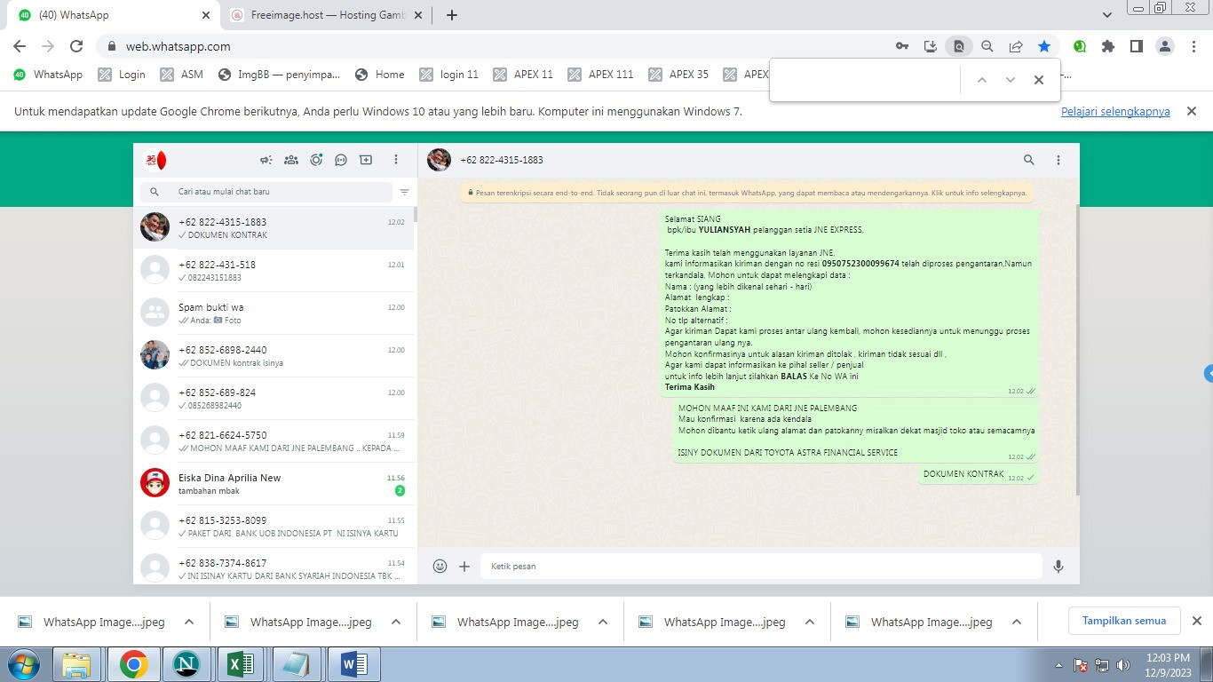Open chat +62 852-6898-2440
1213x682 pixels.
[x=275, y=356]
